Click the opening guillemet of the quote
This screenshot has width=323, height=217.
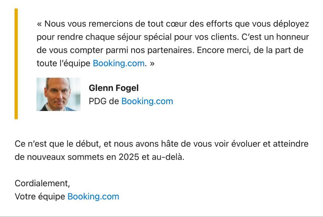tap(39, 24)
